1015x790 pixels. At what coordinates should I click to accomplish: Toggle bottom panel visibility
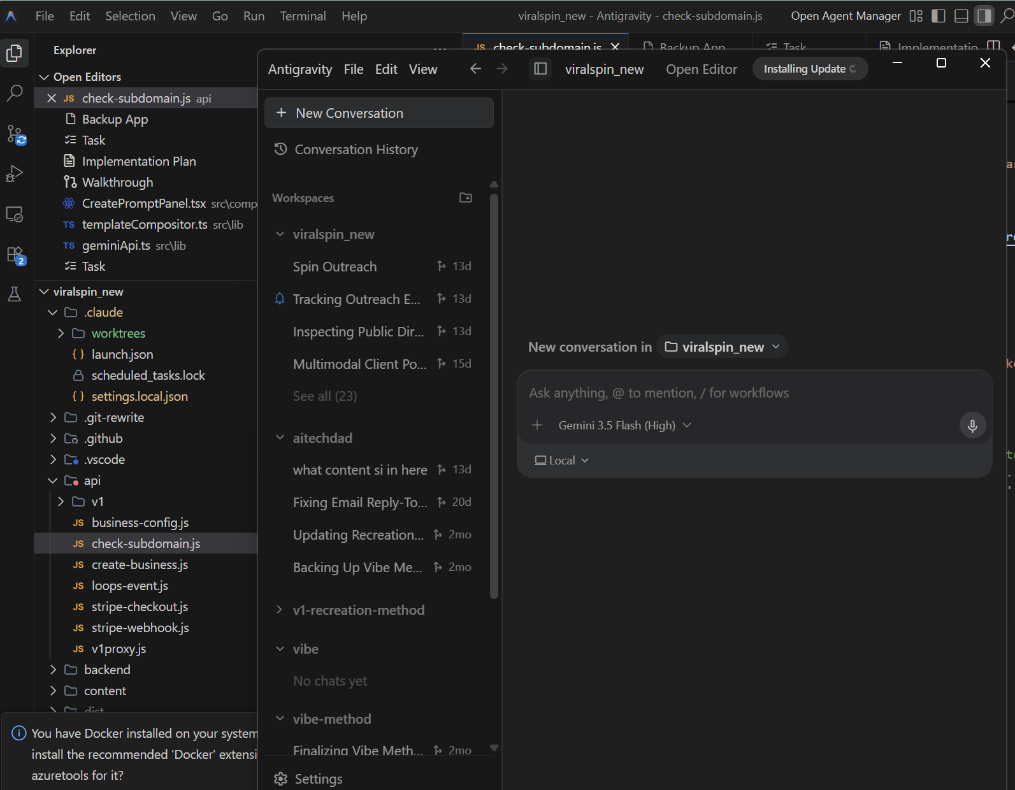click(x=961, y=16)
